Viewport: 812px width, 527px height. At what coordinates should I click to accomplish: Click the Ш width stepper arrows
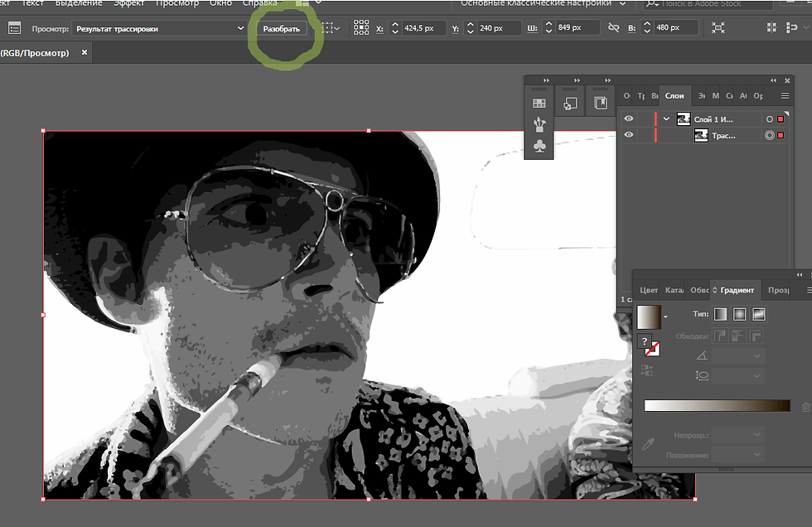[x=549, y=27]
